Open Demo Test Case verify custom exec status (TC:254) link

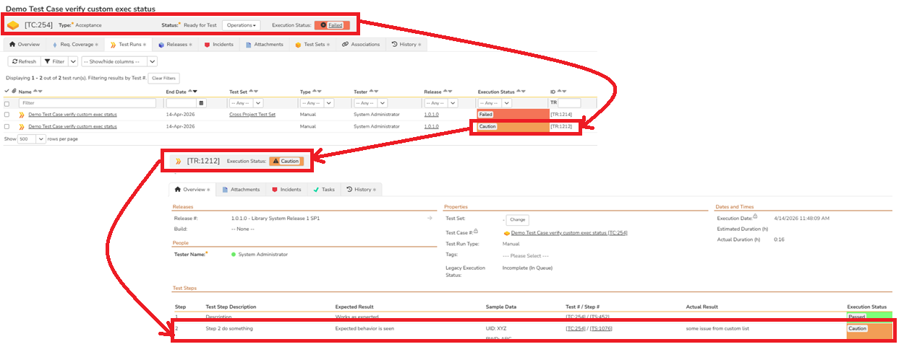[568, 233]
